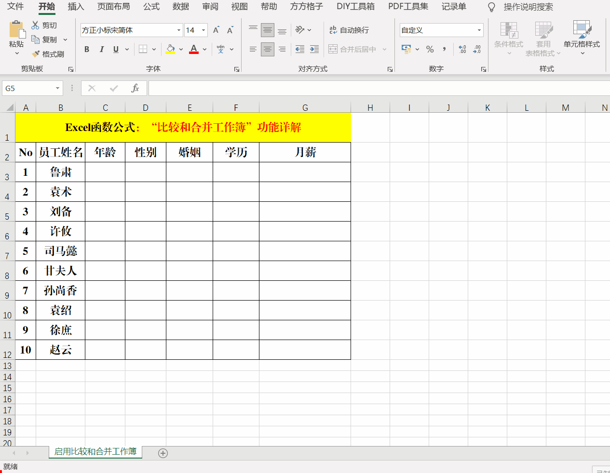Increase indent icon
Viewport: 610px width, 473px height.
click(x=314, y=49)
